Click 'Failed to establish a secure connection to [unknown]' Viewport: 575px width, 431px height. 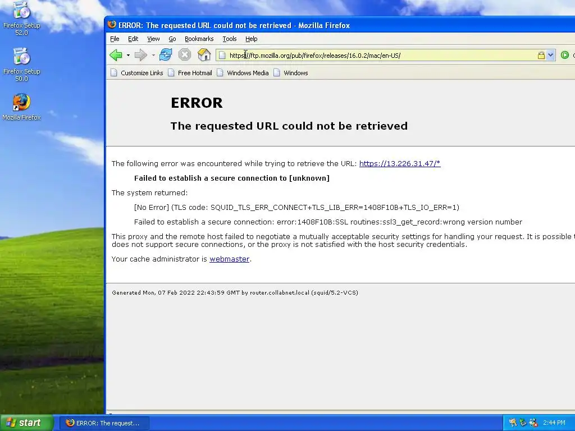tap(232, 178)
